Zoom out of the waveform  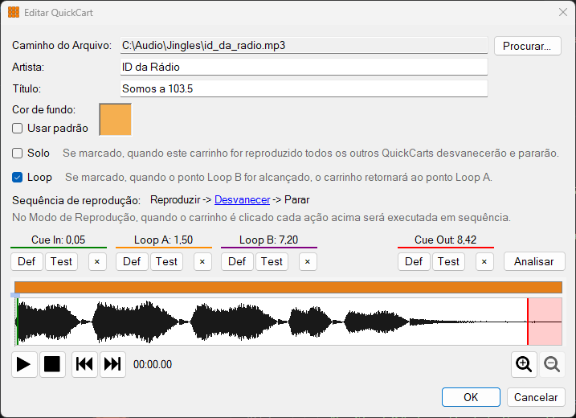(552, 364)
